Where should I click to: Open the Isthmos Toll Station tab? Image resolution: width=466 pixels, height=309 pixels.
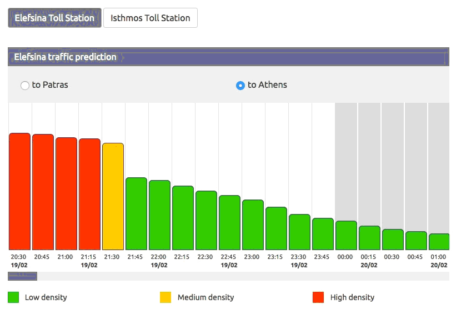[150, 18]
